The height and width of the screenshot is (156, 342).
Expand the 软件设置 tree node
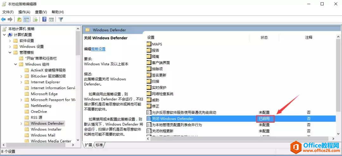pos(10,41)
